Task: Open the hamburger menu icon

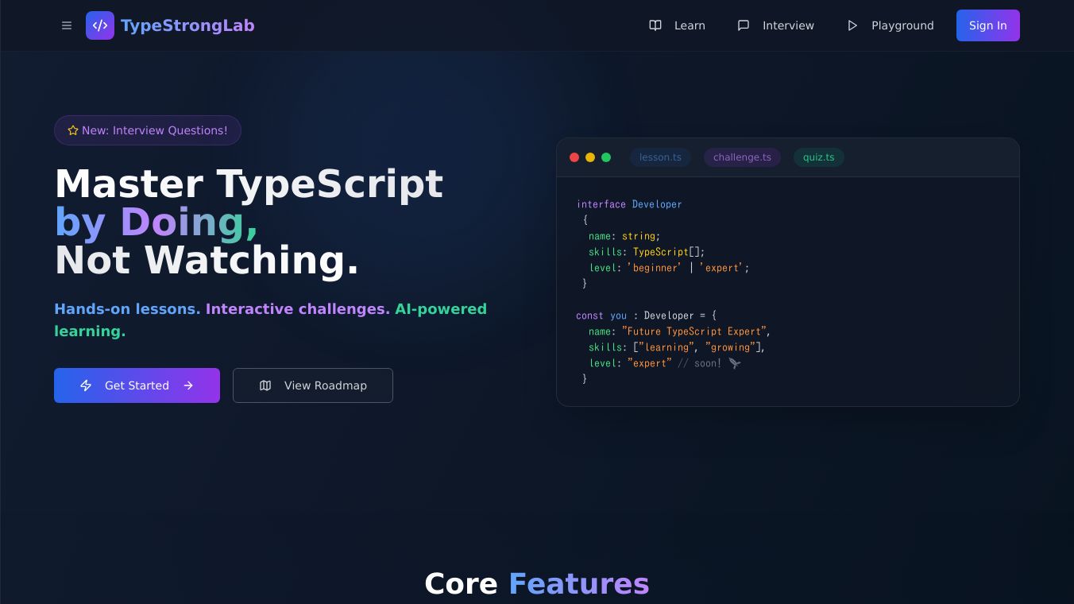Action: tap(67, 25)
